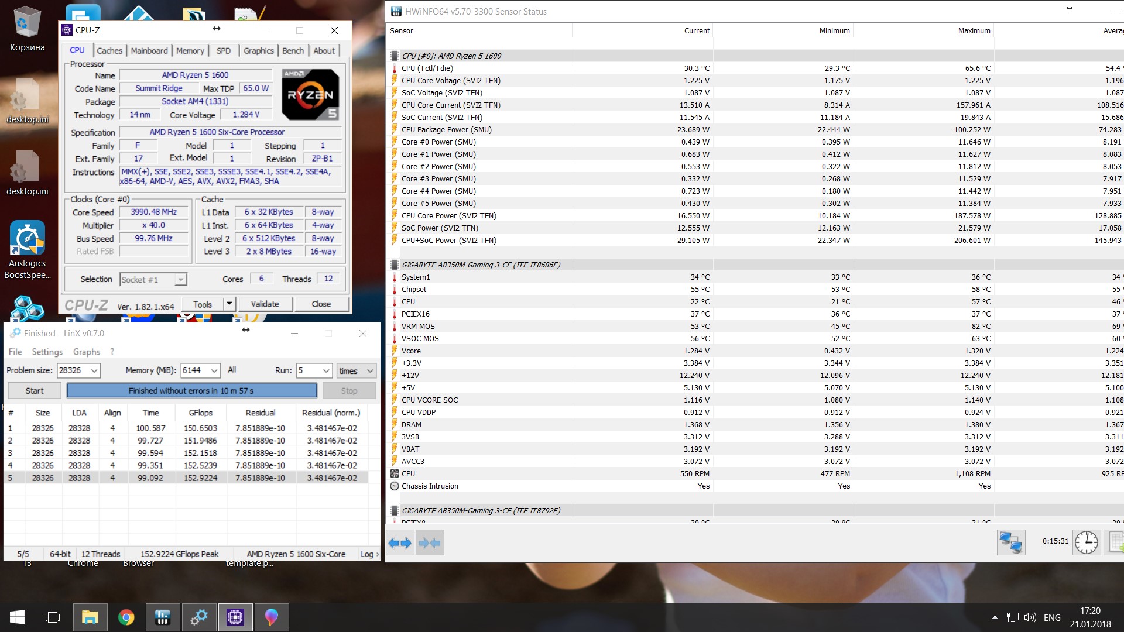1124x632 pixels.
Task: Open the Tools dropdown arrow in CPU-Z
Action: click(x=229, y=304)
